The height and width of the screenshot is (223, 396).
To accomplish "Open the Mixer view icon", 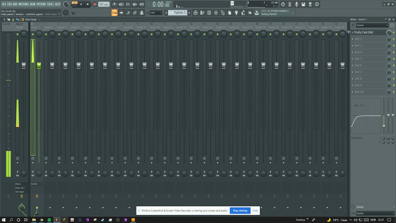I will click(216, 13).
